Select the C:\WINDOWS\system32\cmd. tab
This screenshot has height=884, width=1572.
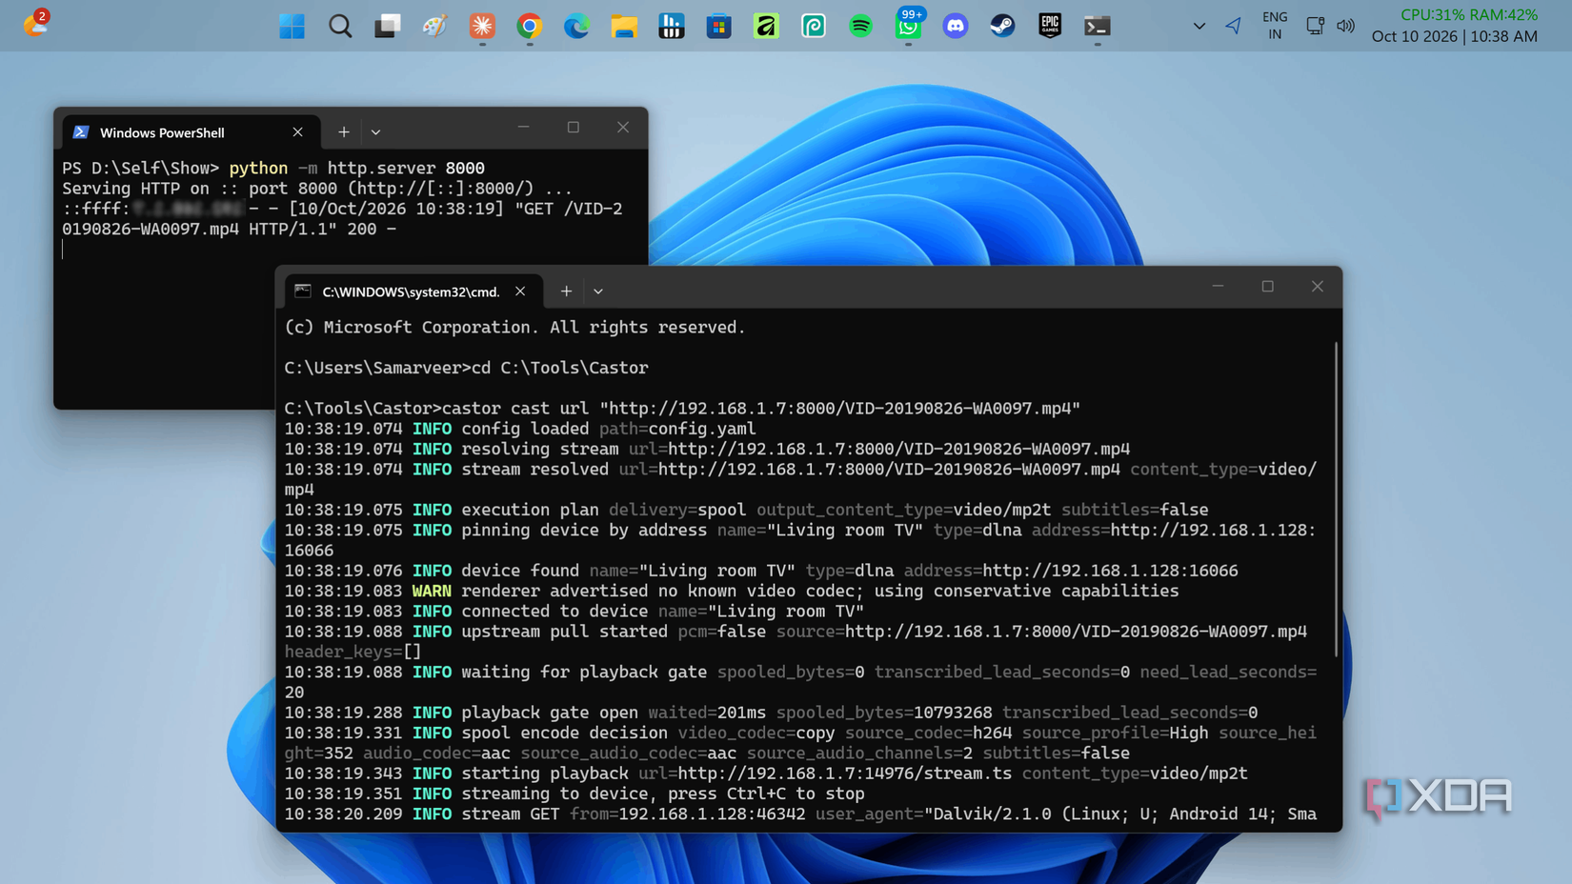coord(412,291)
